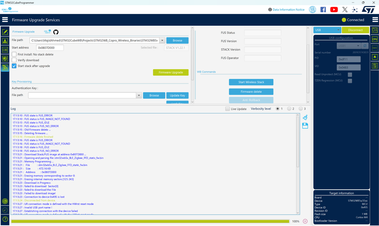Cancel the operation with the red X icon

(305, 221)
